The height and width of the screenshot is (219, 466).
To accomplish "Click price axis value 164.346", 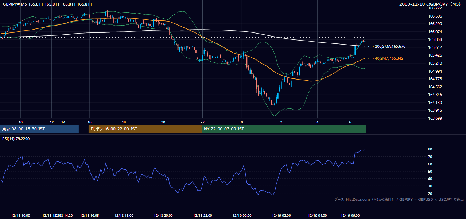I will (x=435, y=95).
